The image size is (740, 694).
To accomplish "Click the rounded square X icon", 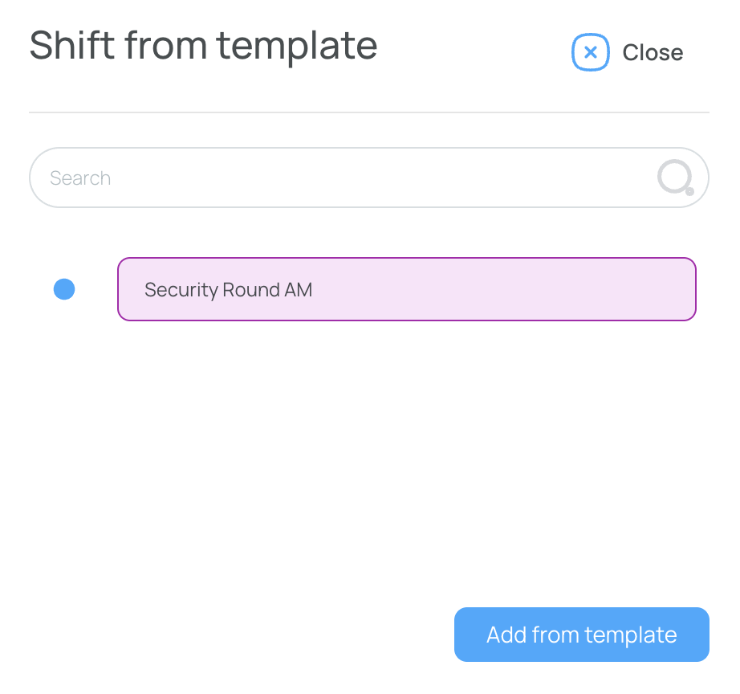I will pyautogui.click(x=590, y=52).
